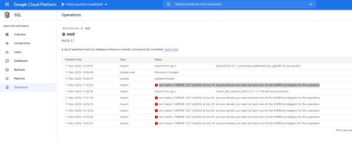
Task: Select the 18:06:04 creation time cell
Action: coord(79,72)
